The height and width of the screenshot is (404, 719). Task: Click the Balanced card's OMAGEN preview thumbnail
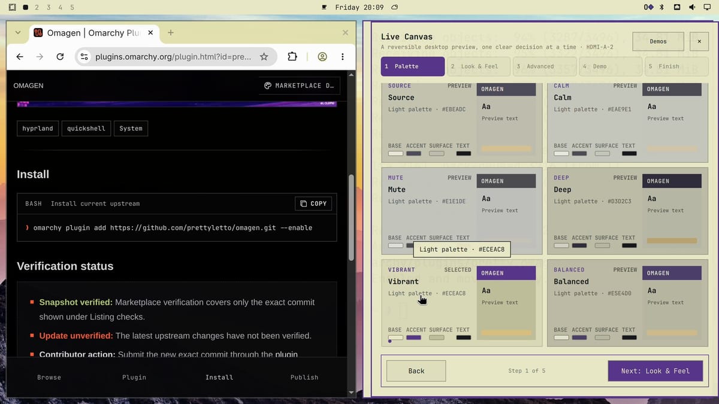[672, 303]
